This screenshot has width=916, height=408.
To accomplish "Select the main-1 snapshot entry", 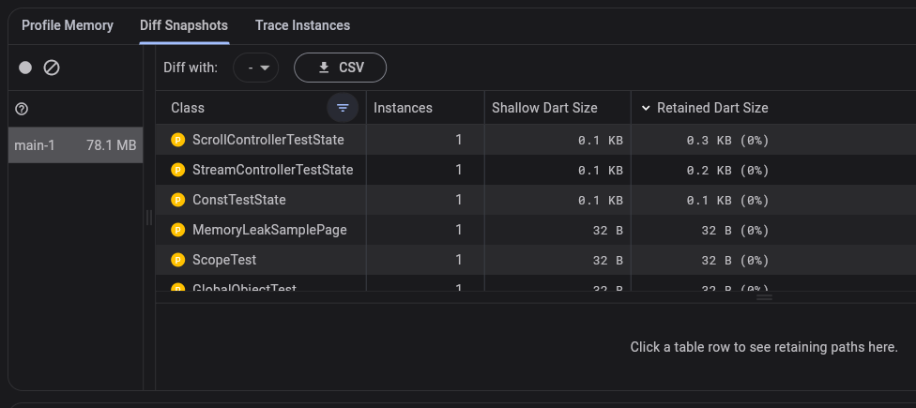I will [75, 145].
